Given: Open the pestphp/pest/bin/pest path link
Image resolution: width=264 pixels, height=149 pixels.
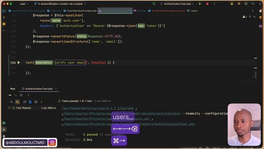Looking at the screenshot, I should [x=122, y=113].
